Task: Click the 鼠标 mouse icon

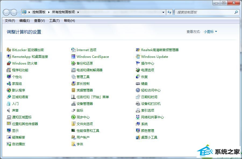Action: (73, 110)
